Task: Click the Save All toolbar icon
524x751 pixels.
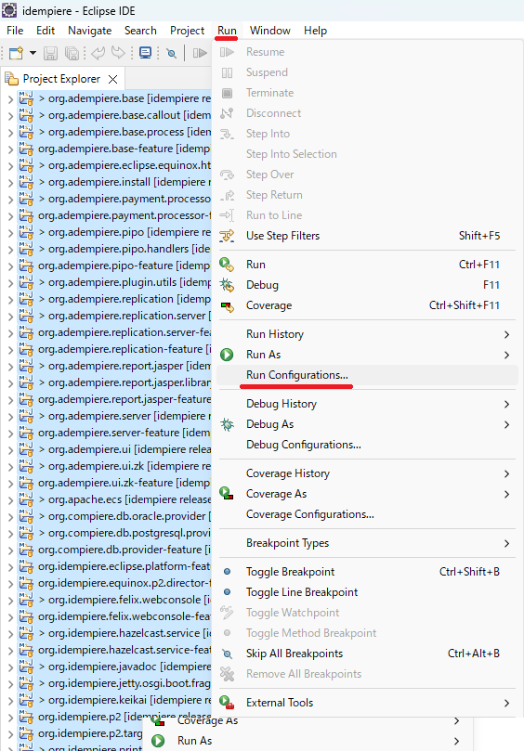Action: (x=72, y=53)
